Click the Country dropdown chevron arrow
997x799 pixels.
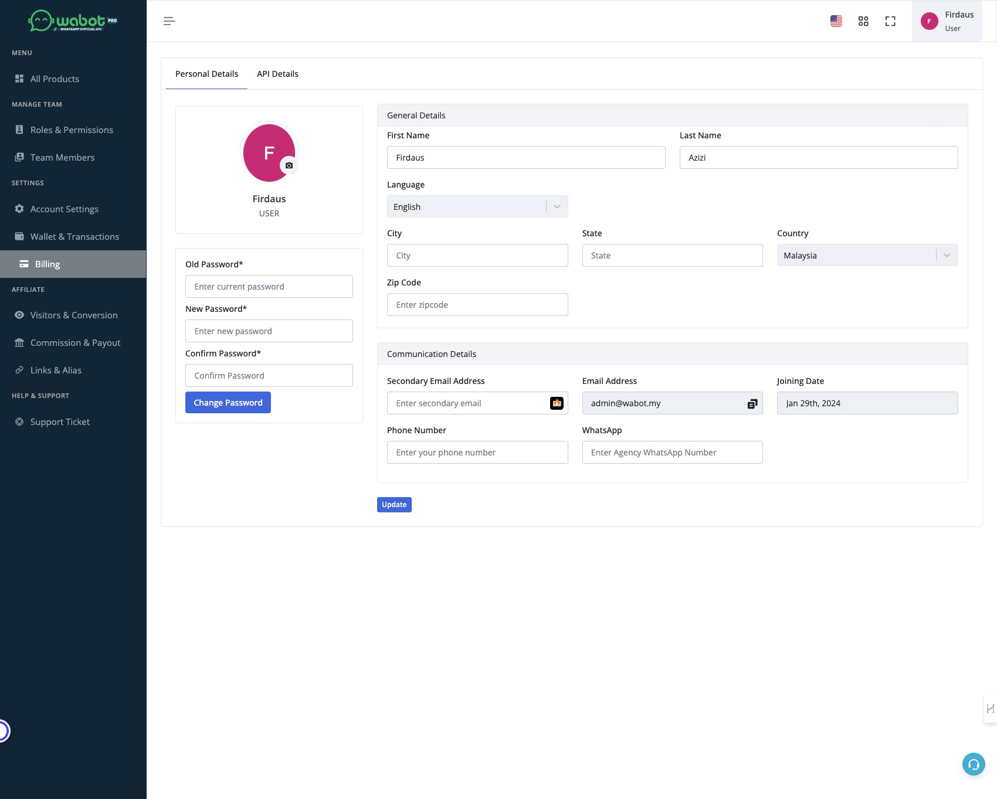(947, 255)
